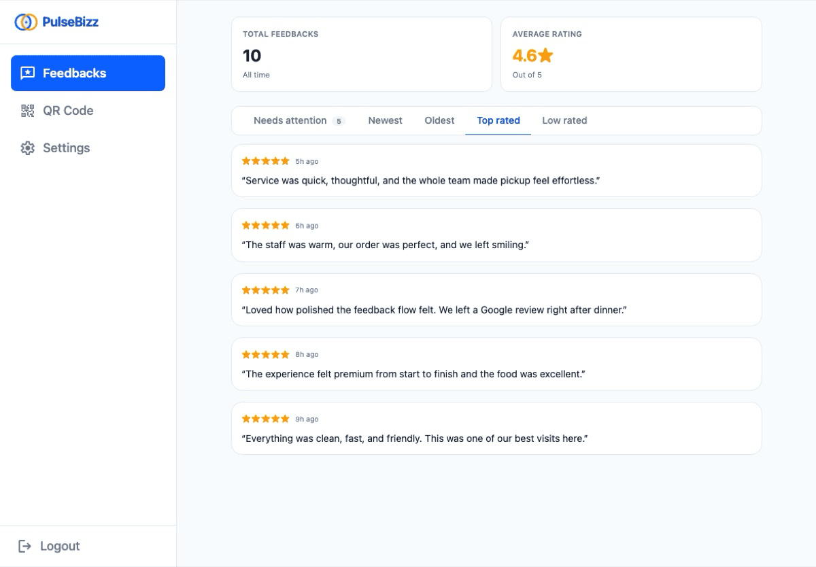Click the "9h ago" timestamp
This screenshot has width=816, height=567.
tap(307, 419)
